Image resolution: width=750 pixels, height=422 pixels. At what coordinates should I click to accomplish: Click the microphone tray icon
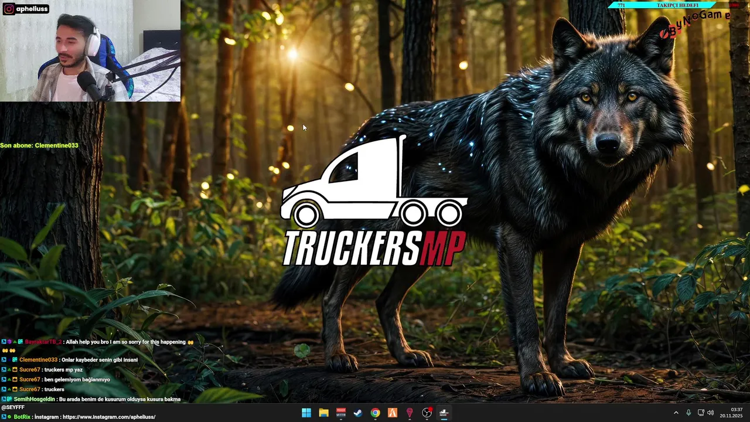point(688,413)
